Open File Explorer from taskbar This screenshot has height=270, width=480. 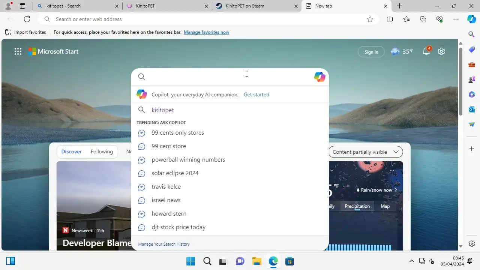tap(256, 261)
